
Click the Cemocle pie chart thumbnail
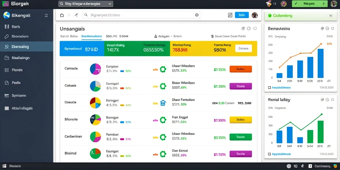click(x=95, y=69)
